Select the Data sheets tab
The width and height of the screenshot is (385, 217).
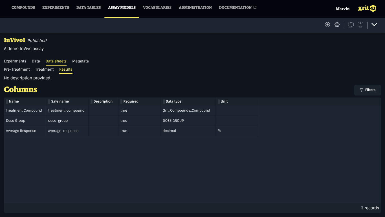[56, 61]
